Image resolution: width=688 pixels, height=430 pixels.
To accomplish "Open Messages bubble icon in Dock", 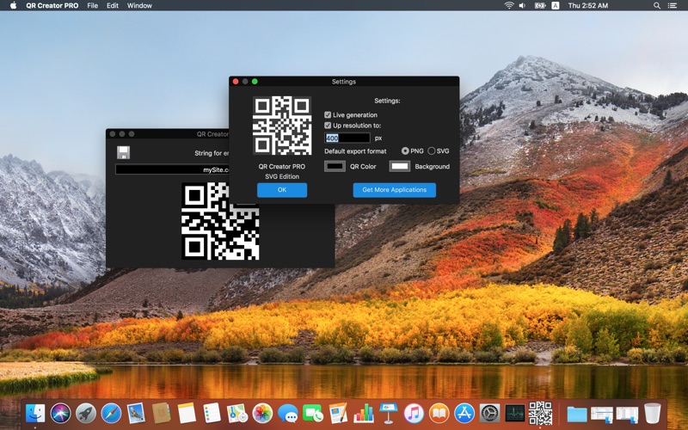I will pyautogui.click(x=288, y=414).
